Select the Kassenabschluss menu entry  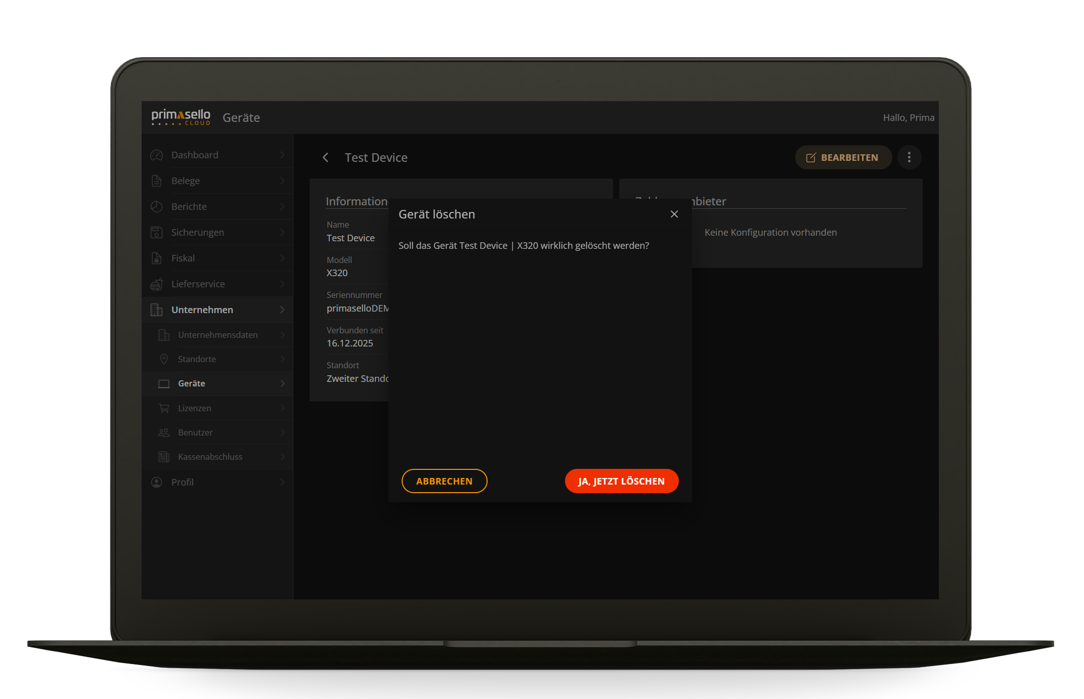210,457
